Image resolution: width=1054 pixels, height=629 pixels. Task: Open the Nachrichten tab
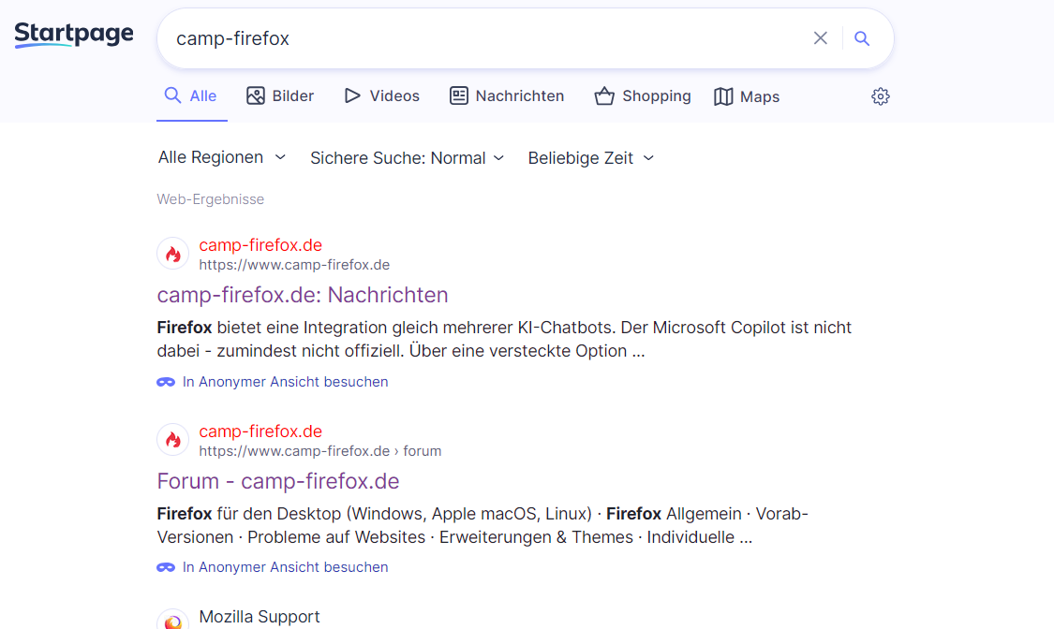[x=507, y=96]
